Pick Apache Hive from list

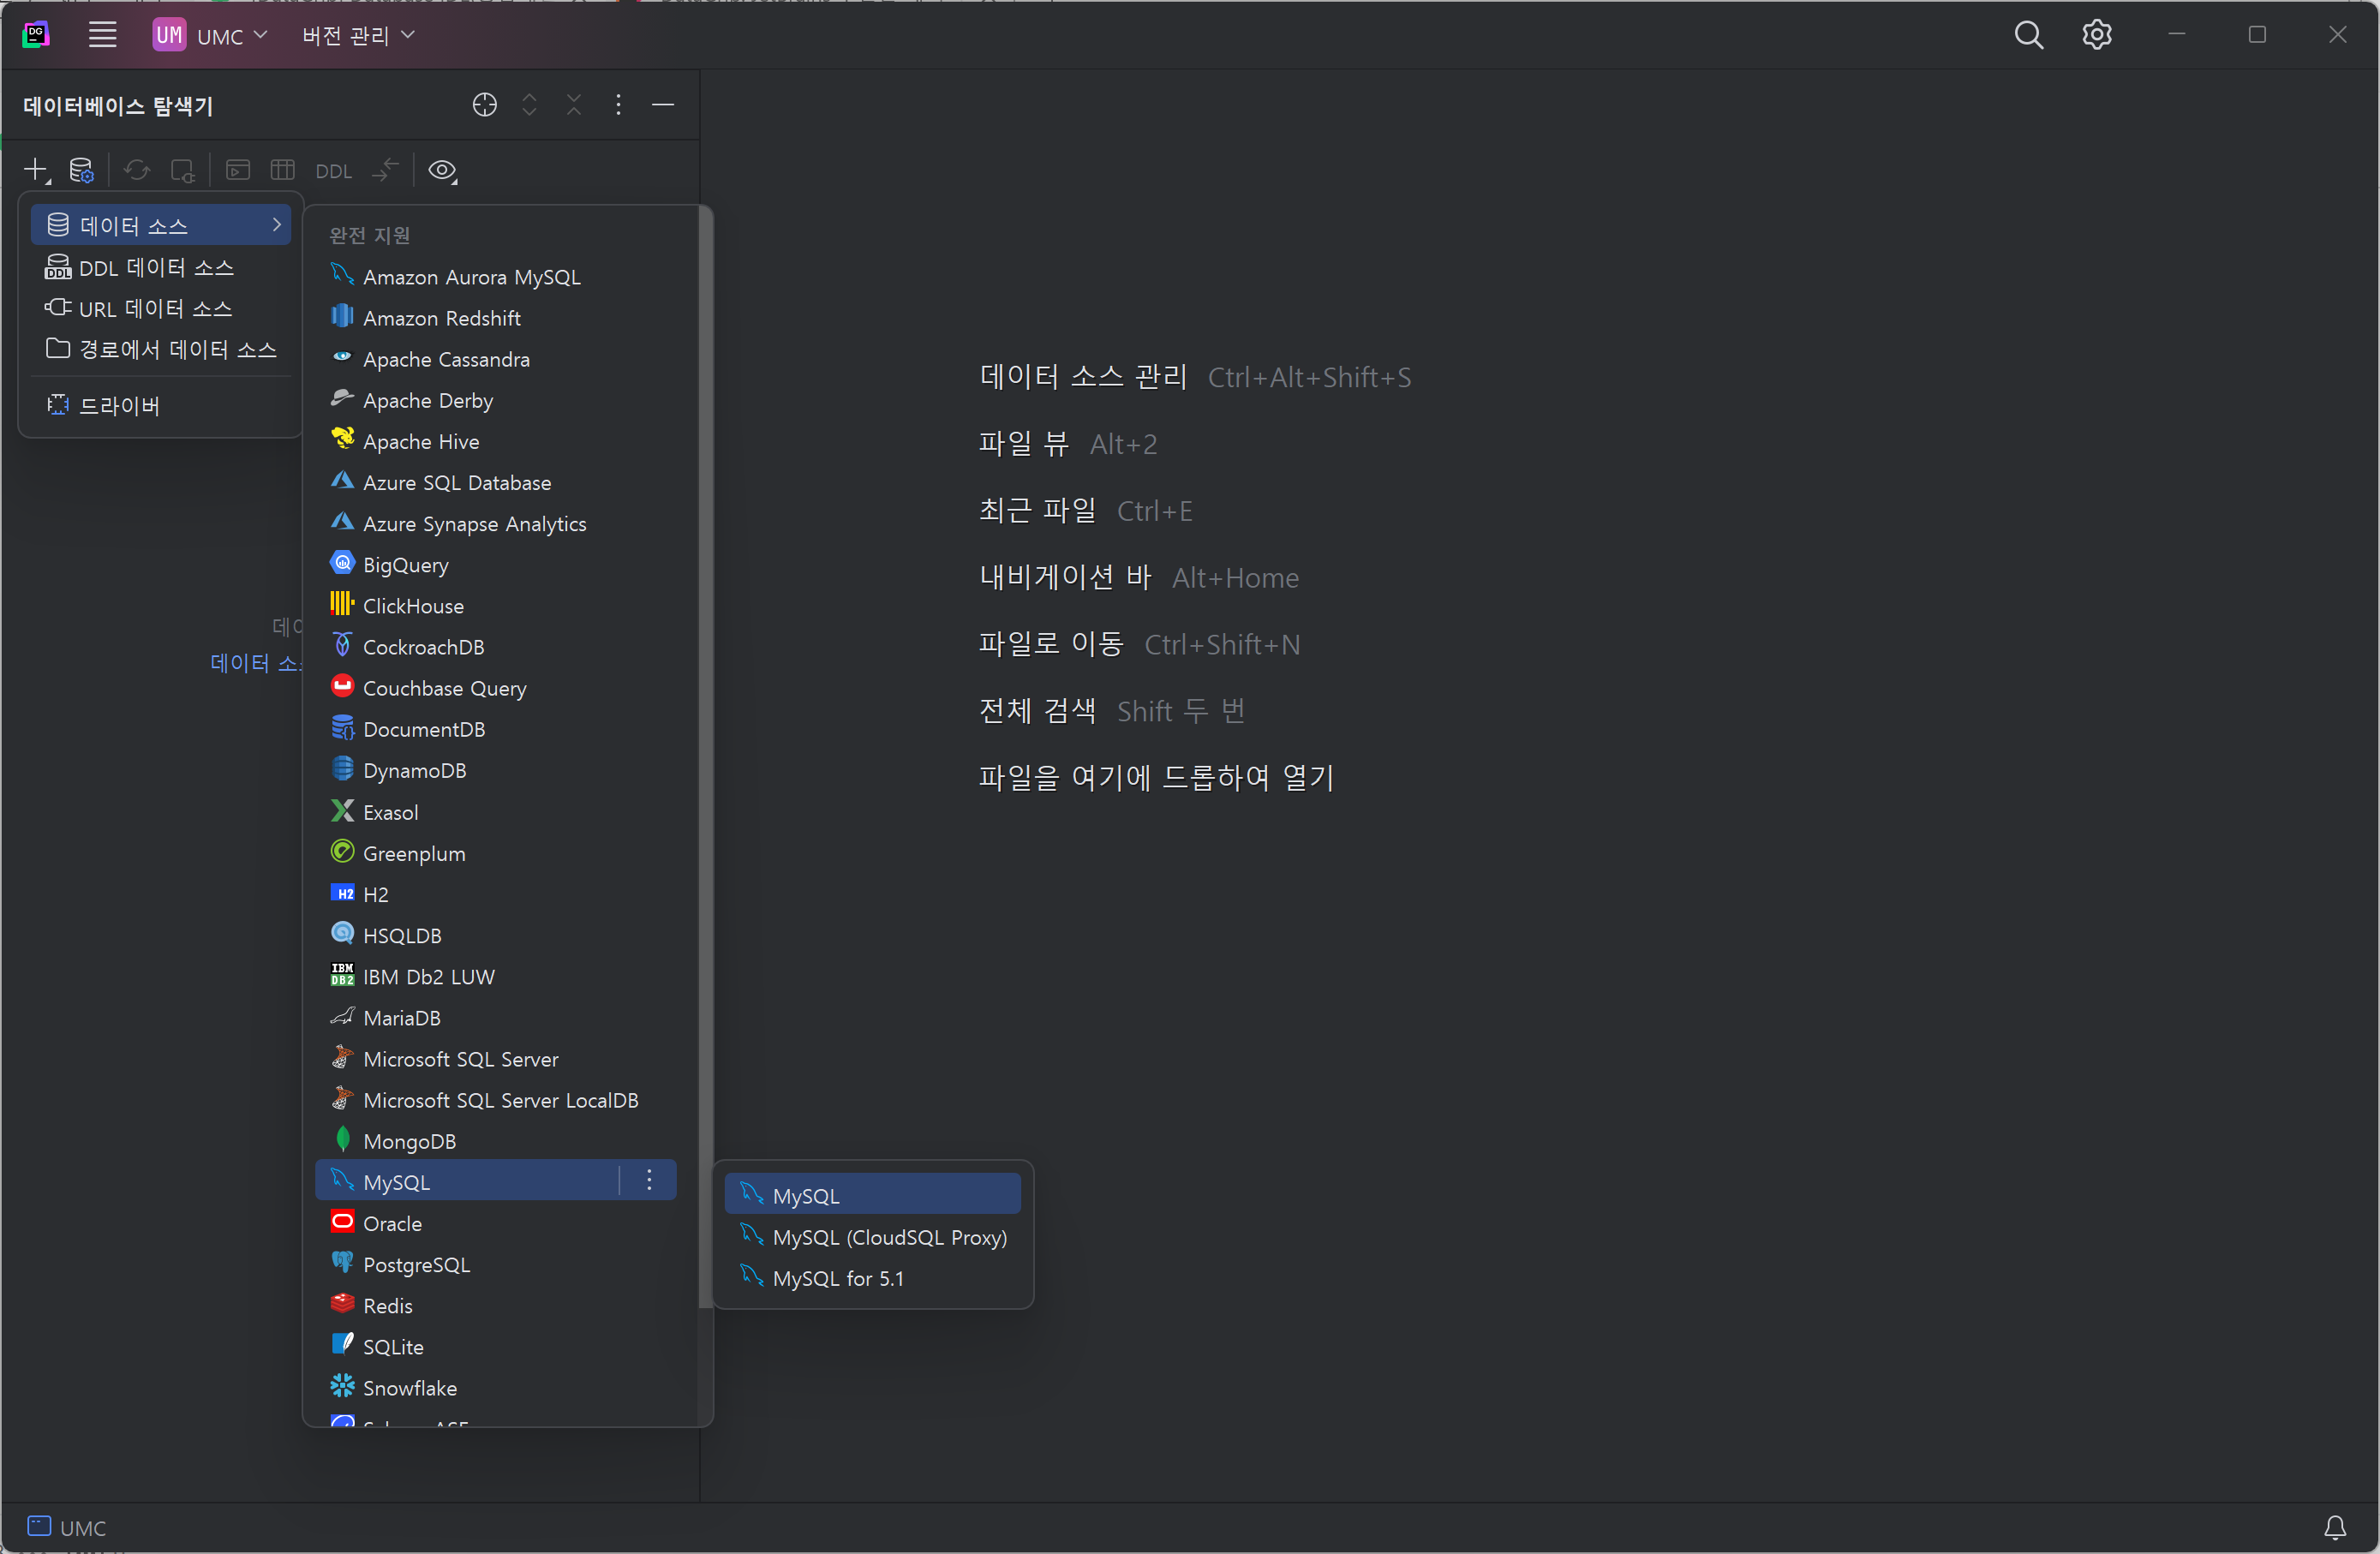[x=496, y=440]
